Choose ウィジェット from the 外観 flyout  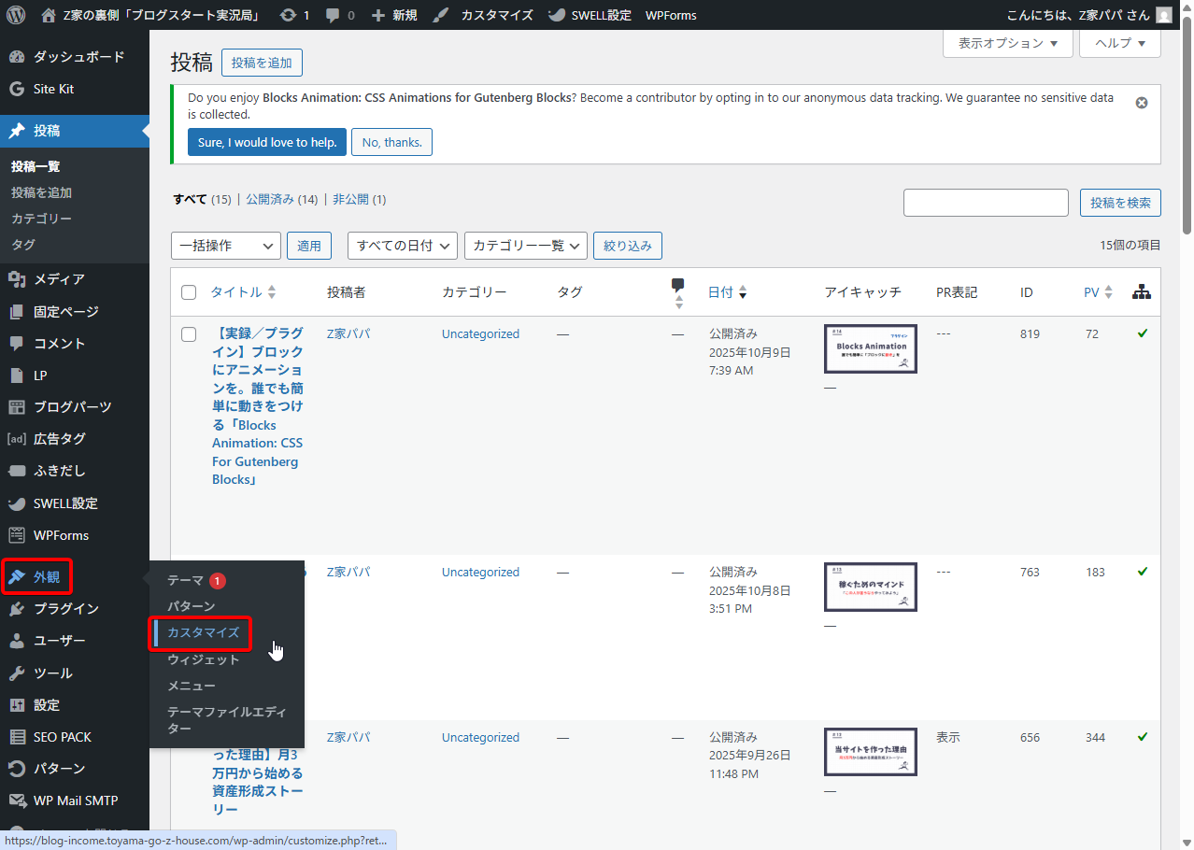coord(203,659)
